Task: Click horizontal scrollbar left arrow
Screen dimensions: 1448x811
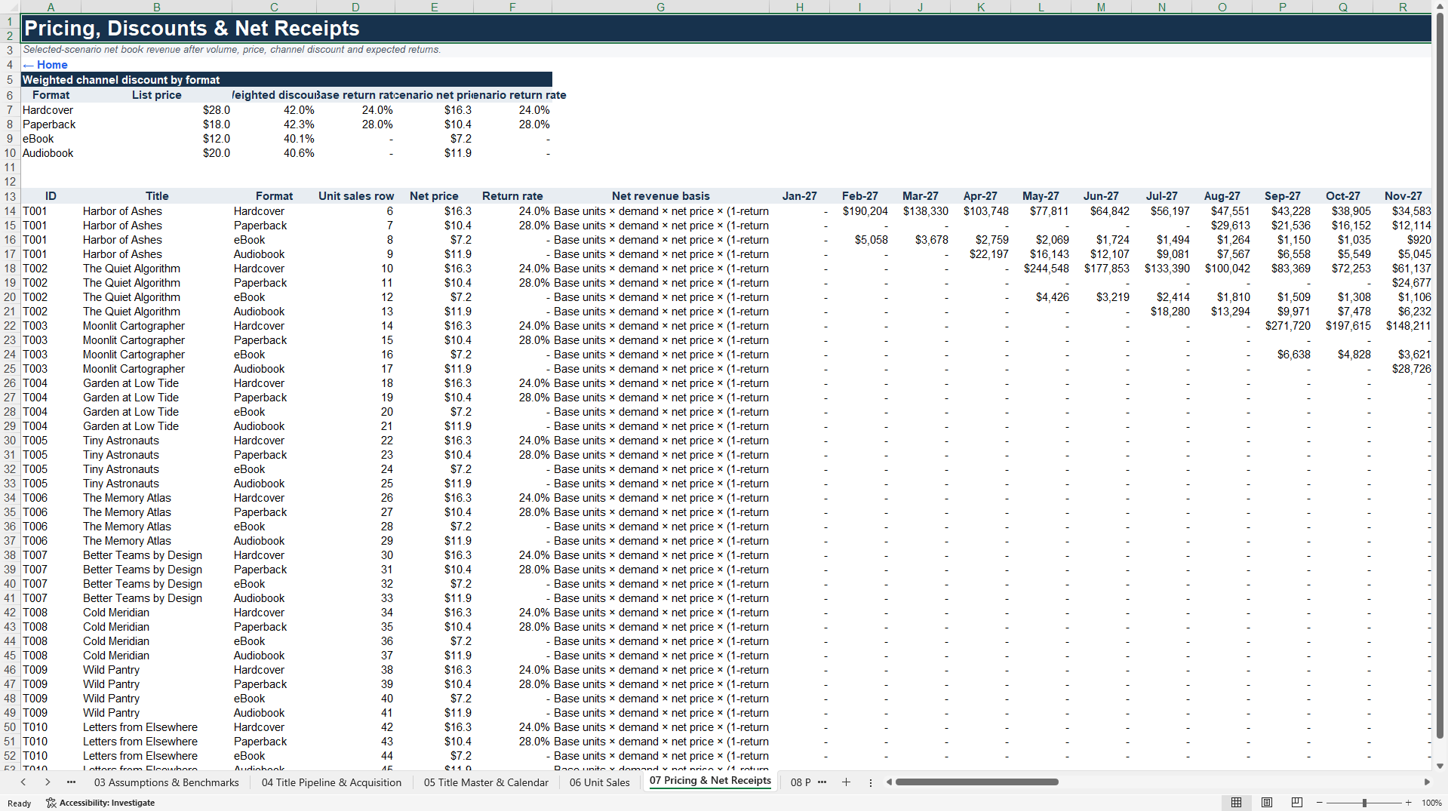Action: [889, 782]
